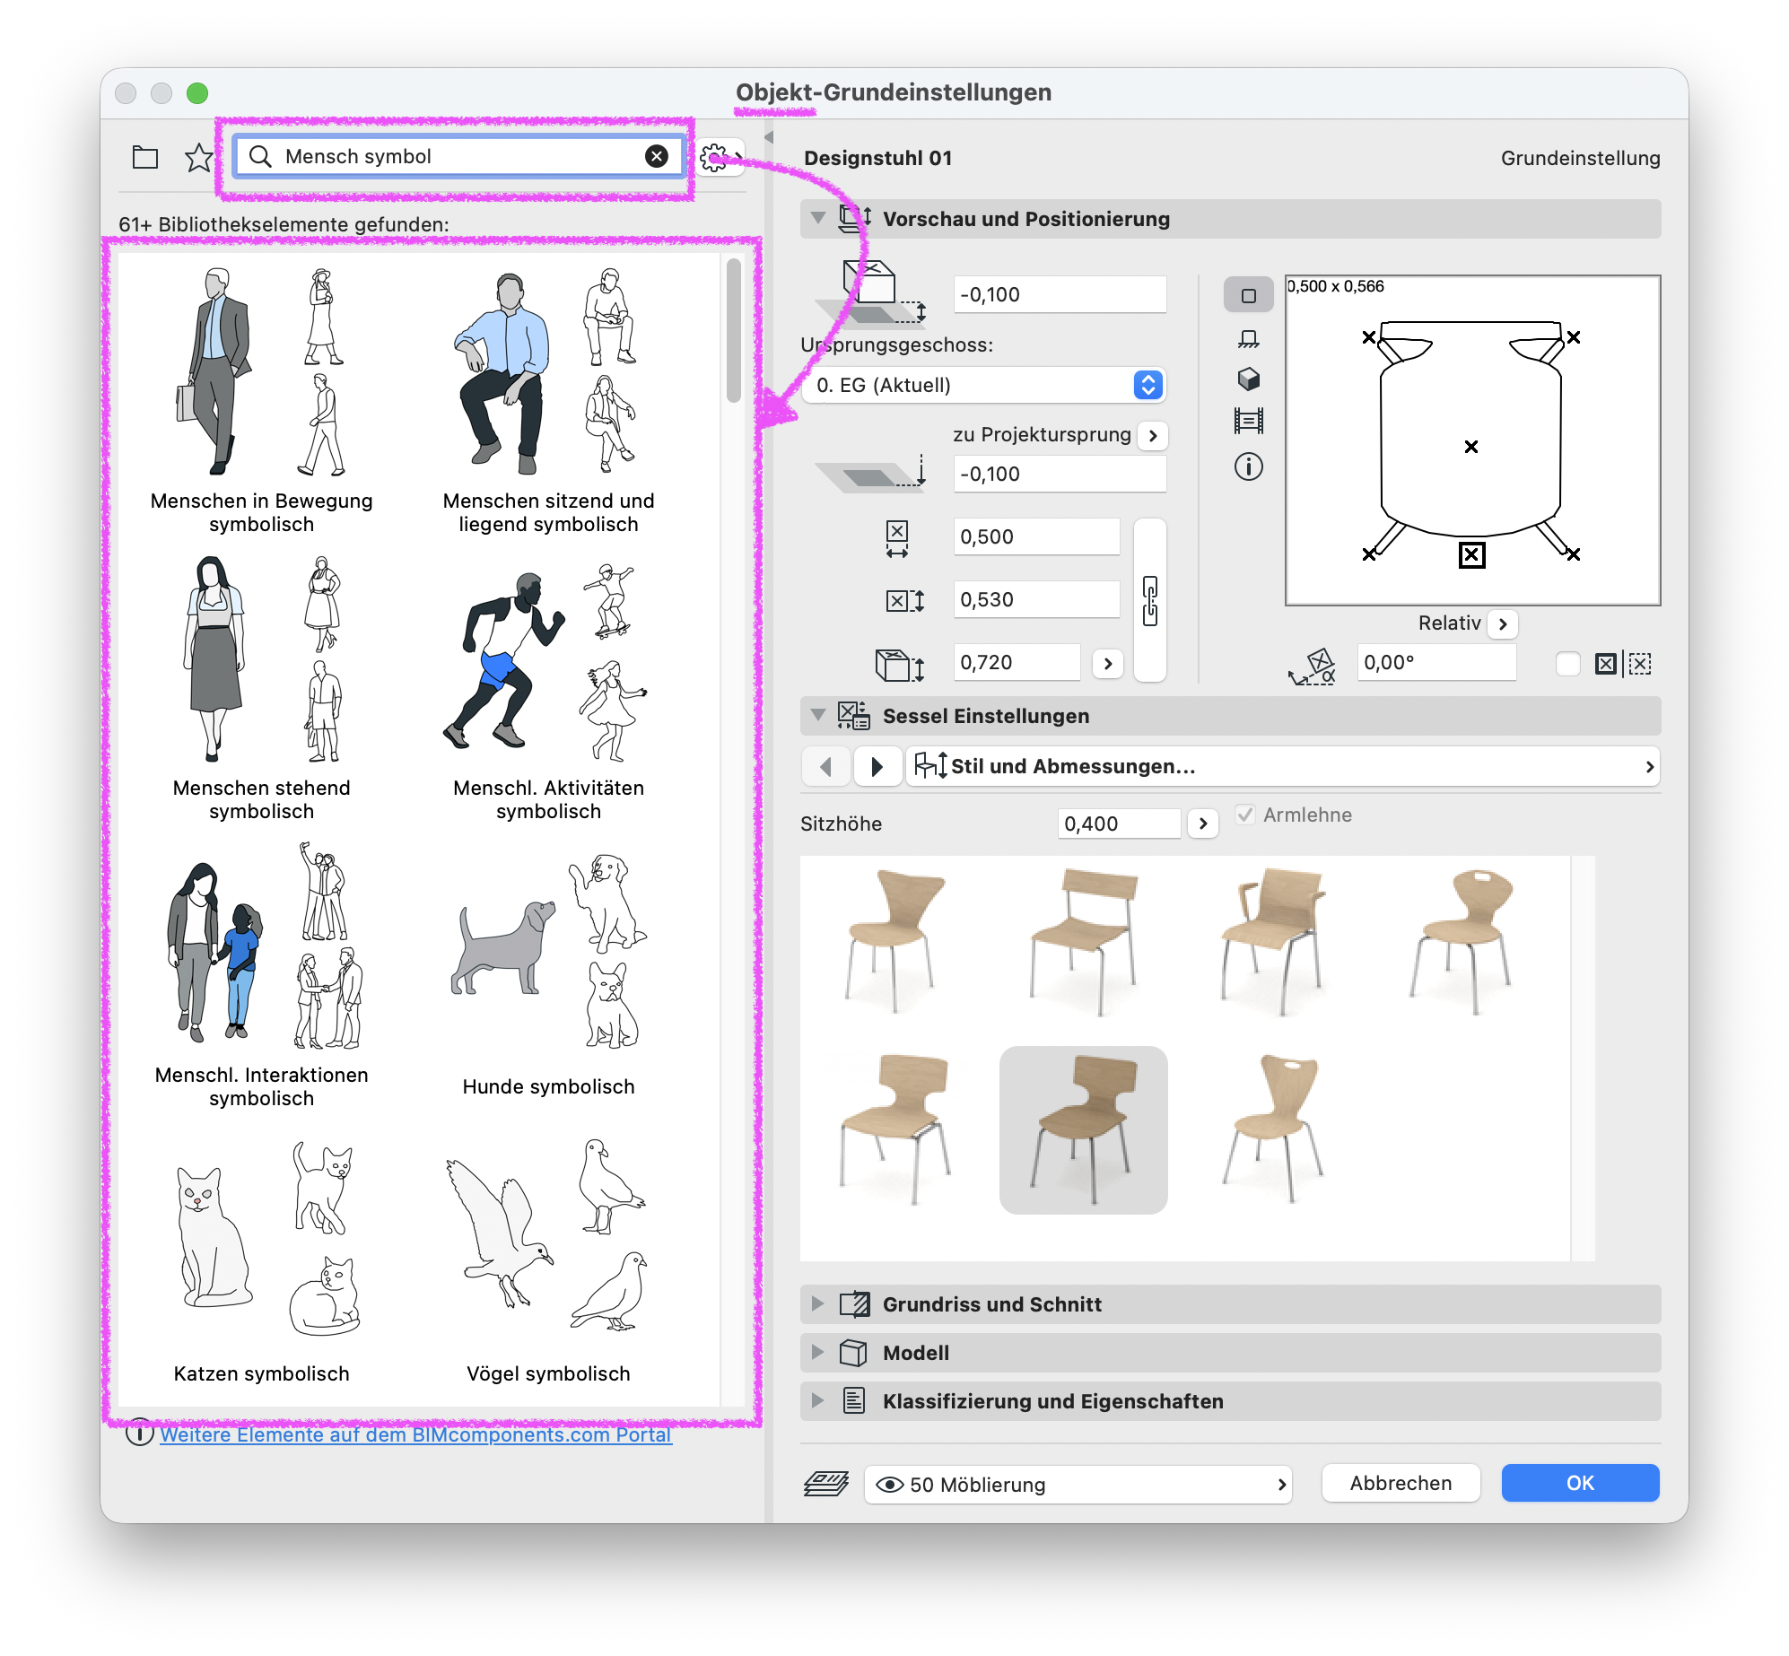Switch preview to side elevation view

[x=1248, y=338]
